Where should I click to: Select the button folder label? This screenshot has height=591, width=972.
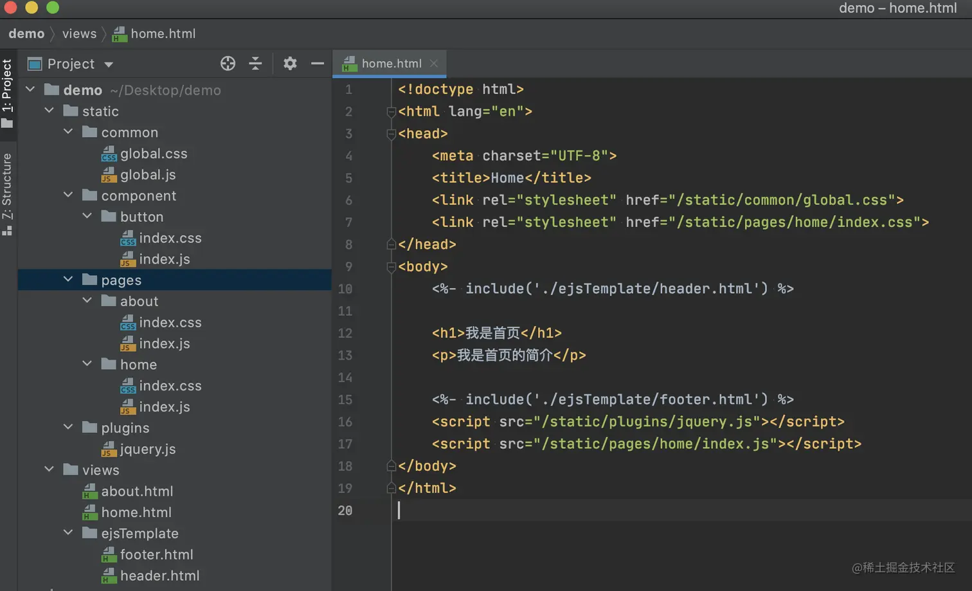141,217
